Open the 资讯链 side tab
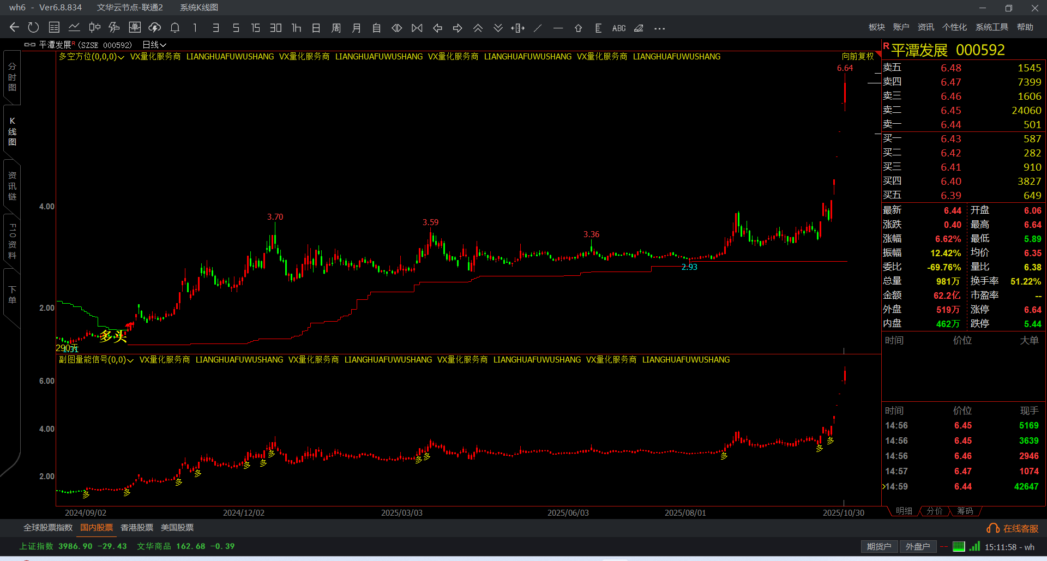Screen dimensions: 1047x561 [x=12, y=186]
